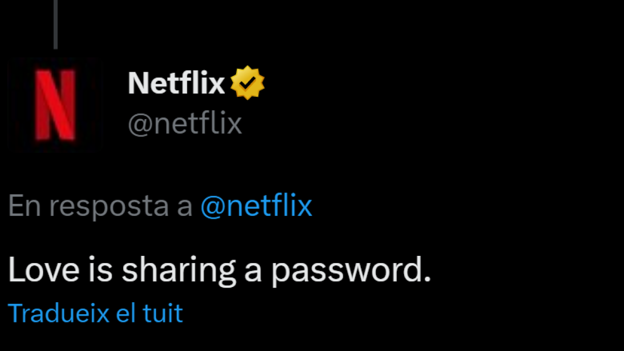
Task: Translate the tweet by clicking Tradueix el tuit
Action: (96, 313)
